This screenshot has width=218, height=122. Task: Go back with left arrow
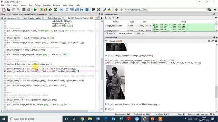116,10
